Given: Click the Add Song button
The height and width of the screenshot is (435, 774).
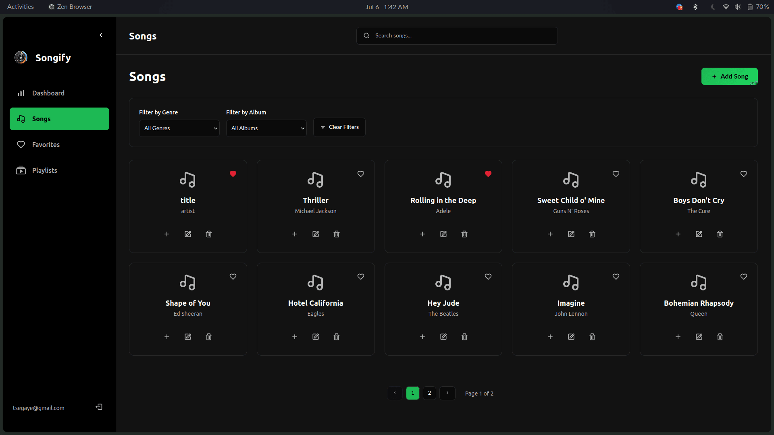Looking at the screenshot, I should (x=730, y=76).
